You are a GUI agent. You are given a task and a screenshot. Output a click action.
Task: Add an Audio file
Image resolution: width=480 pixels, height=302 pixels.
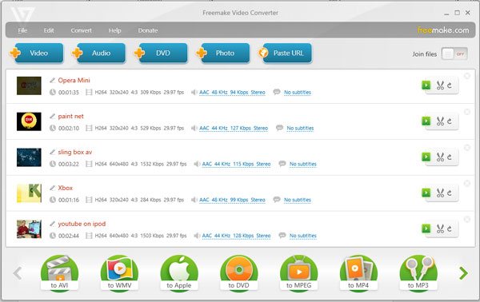(x=101, y=53)
